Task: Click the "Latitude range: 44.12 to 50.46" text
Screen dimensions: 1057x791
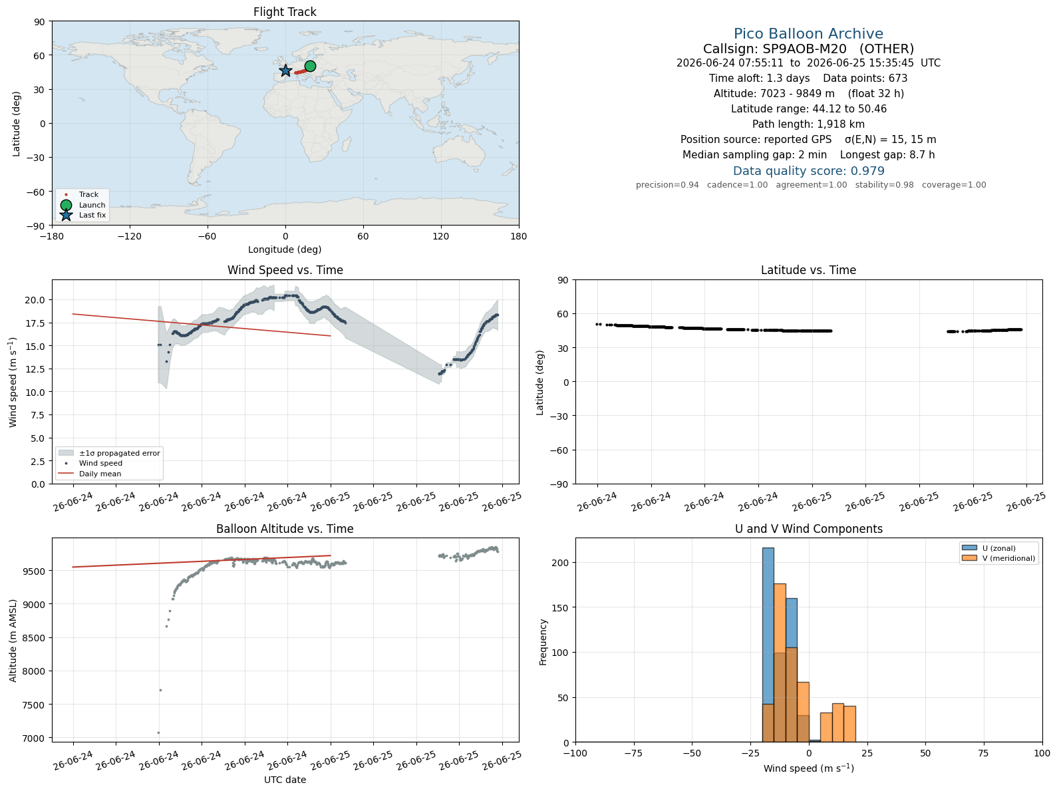Action: point(808,109)
